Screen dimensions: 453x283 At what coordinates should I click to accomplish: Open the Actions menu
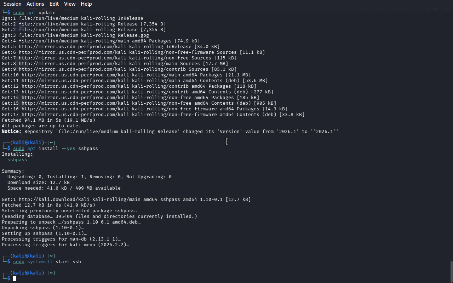click(x=35, y=4)
